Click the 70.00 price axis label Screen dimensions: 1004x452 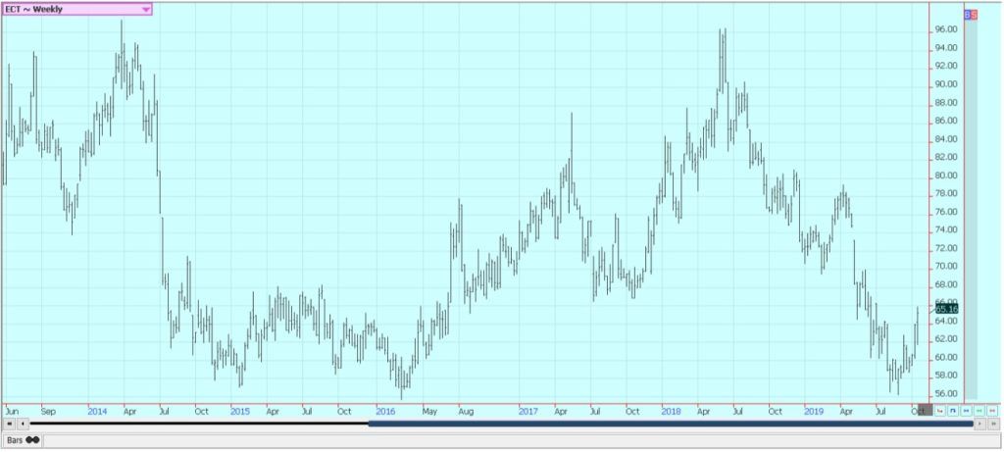[x=946, y=267]
